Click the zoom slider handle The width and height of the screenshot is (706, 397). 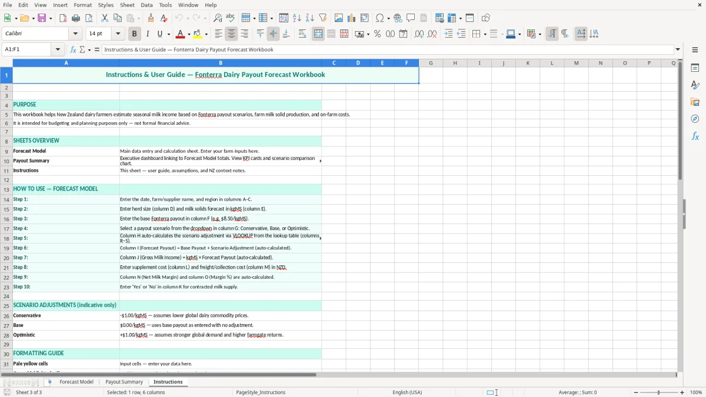[x=659, y=392]
